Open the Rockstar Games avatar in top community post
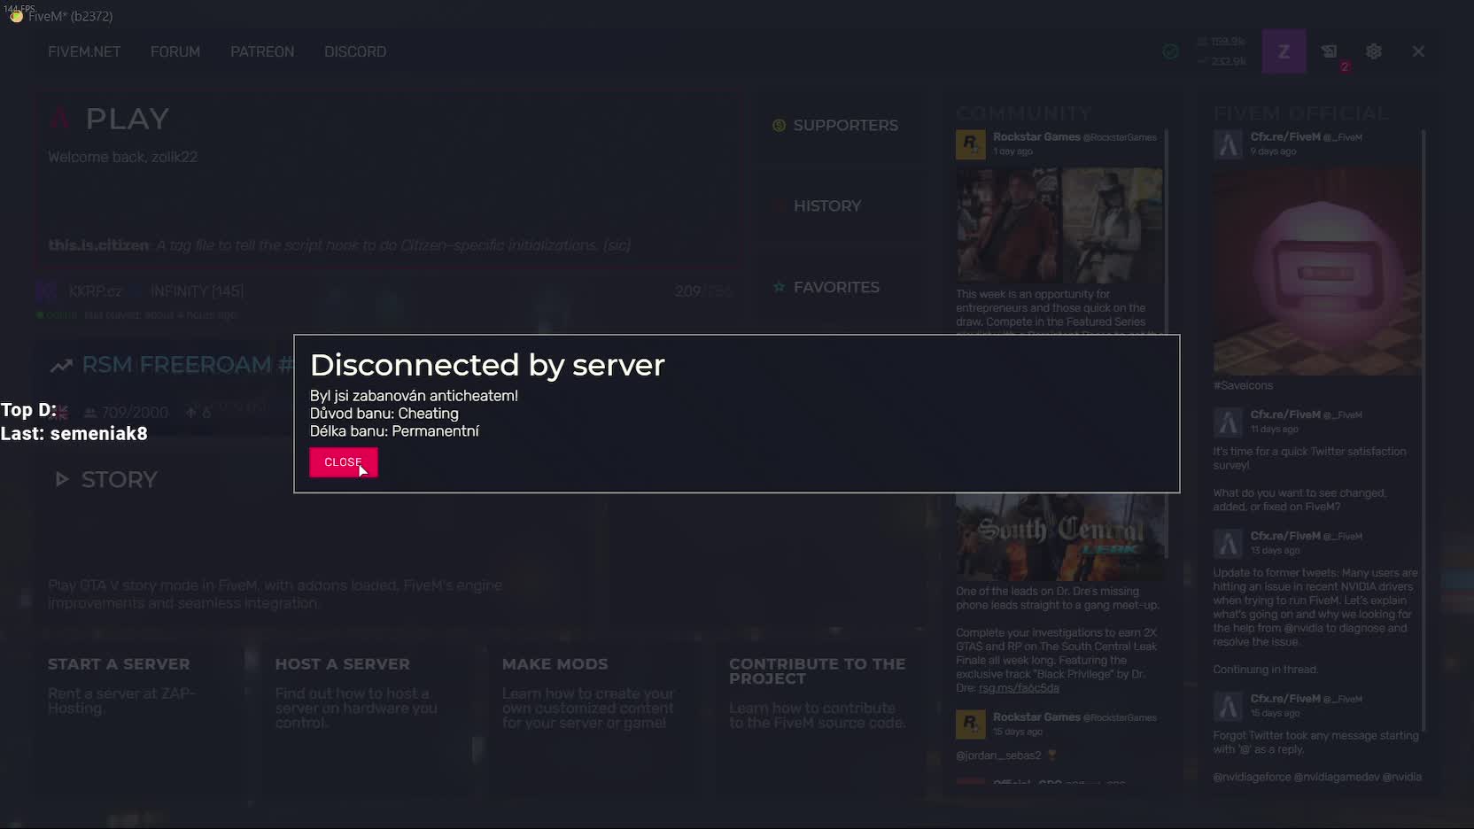The image size is (1474, 829). click(x=970, y=144)
